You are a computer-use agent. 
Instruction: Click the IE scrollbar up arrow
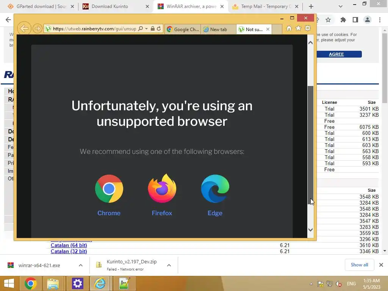(310, 42)
